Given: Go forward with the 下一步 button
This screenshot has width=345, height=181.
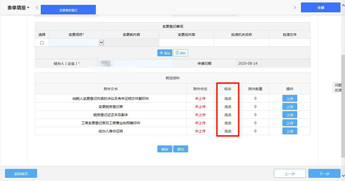Looking at the screenshot, I should 325,174.
